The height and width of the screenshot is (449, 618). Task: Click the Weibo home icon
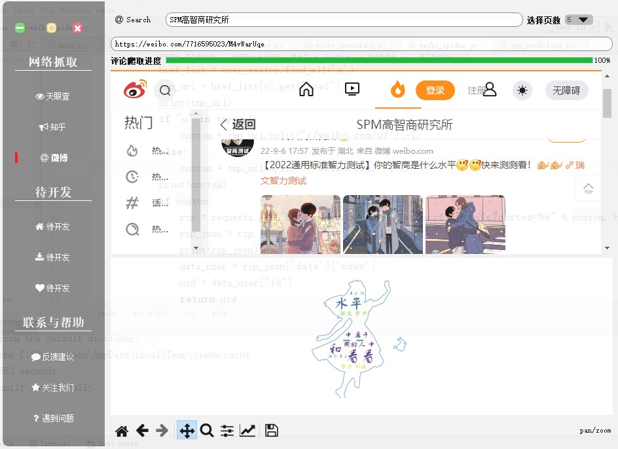(x=306, y=90)
